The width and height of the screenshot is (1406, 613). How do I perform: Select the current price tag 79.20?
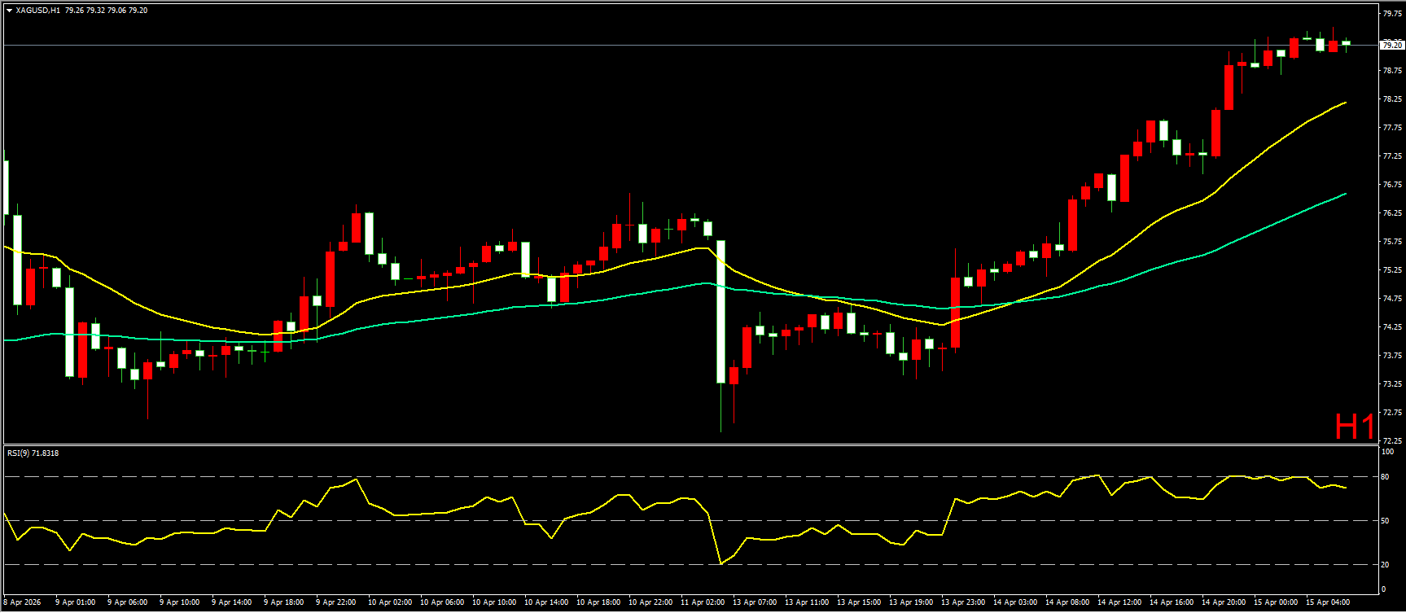(x=1391, y=45)
